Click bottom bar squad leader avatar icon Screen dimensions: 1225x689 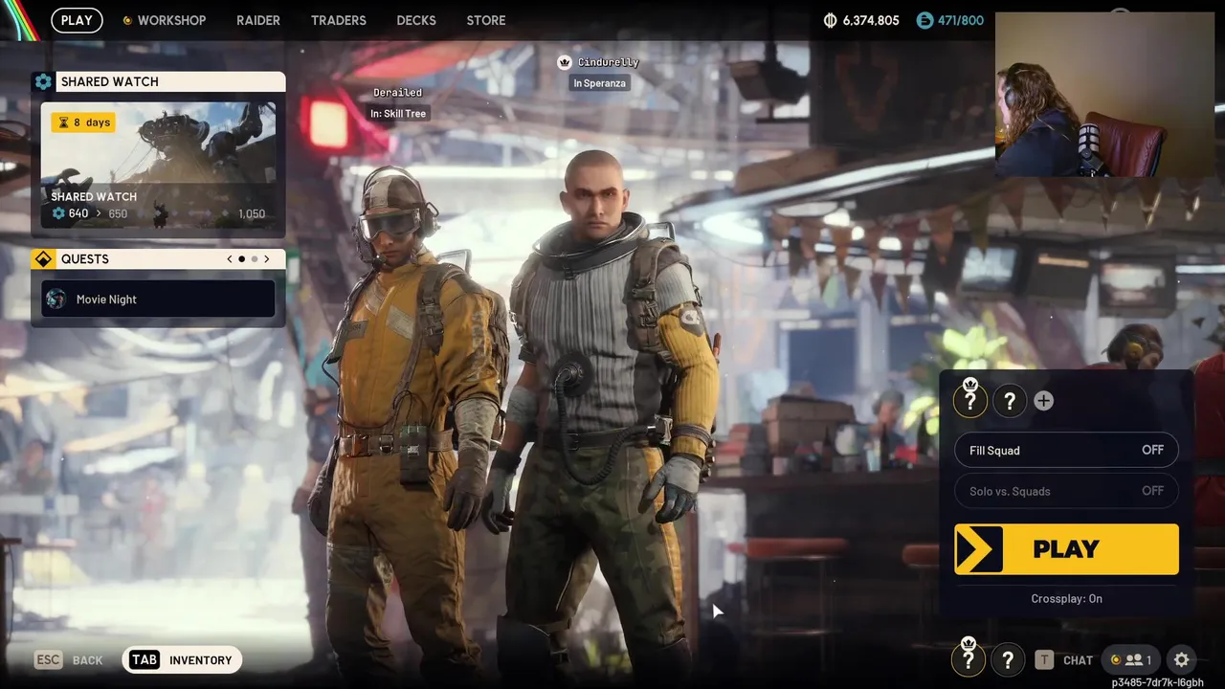tap(968, 659)
